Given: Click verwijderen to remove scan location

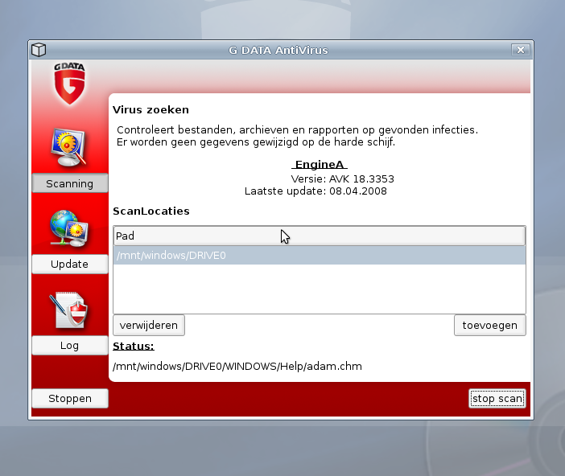Looking at the screenshot, I should [149, 325].
